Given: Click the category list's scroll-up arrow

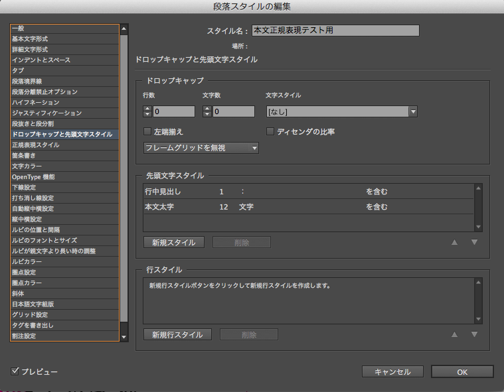Looking at the screenshot, I should (x=124, y=29).
